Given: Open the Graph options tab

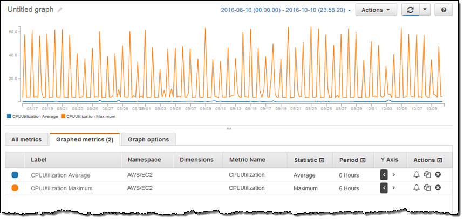Looking at the screenshot, I should click(x=148, y=140).
